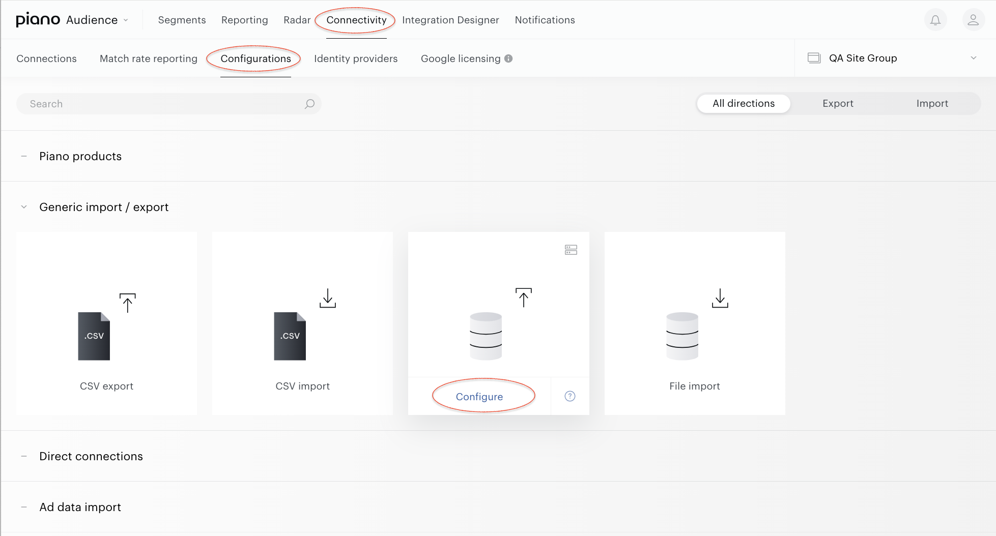The height and width of the screenshot is (536, 996).
Task: Expand the Direct connections section
Action: 24,456
